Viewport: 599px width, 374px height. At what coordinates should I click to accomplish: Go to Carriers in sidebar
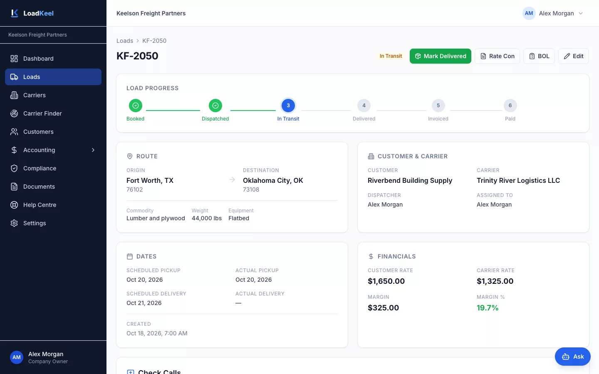[53, 95]
